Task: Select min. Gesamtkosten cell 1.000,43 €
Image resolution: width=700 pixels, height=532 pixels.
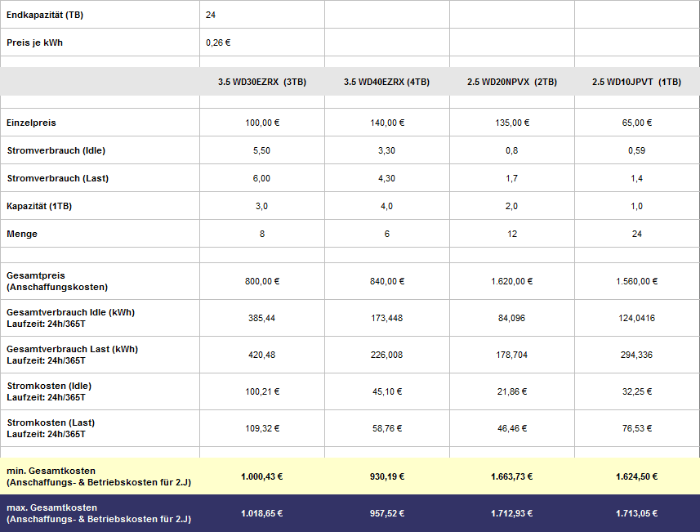Action: click(x=262, y=476)
